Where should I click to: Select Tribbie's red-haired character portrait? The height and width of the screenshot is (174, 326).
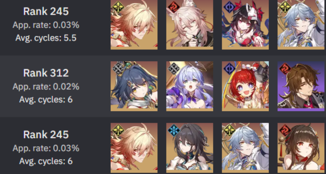[245, 86]
